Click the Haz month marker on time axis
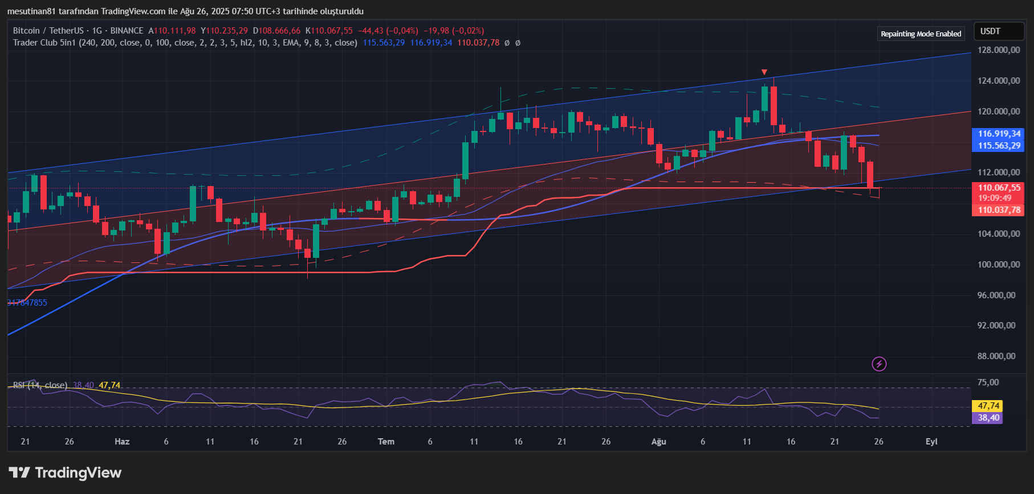1034x494 pixels. click(122, 442)
